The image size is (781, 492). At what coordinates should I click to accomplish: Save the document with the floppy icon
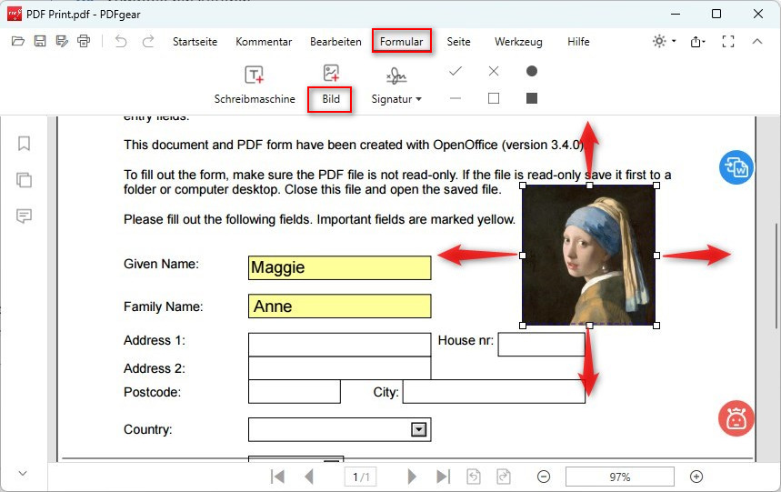[40, 41]
